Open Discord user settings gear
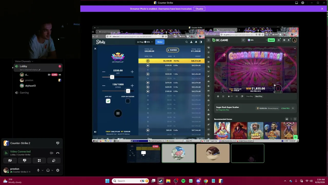 point(58,170)
